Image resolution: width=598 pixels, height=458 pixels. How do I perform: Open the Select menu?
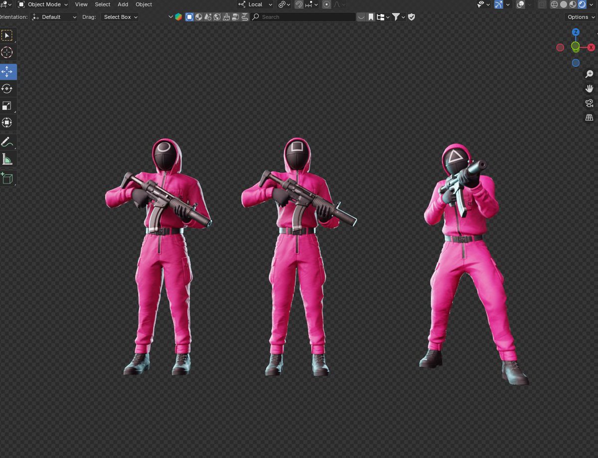point(103,4)
